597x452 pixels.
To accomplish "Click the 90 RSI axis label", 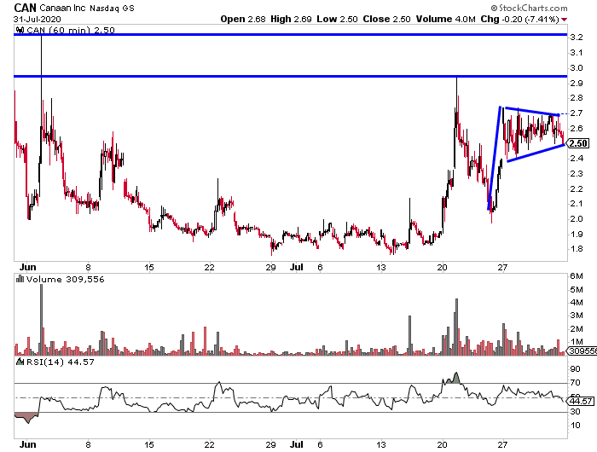I will click(x=576, y=369).
